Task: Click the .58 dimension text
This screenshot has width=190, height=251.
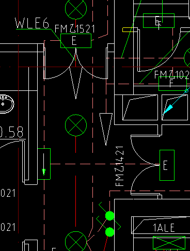Action: (x=11, y=132)
